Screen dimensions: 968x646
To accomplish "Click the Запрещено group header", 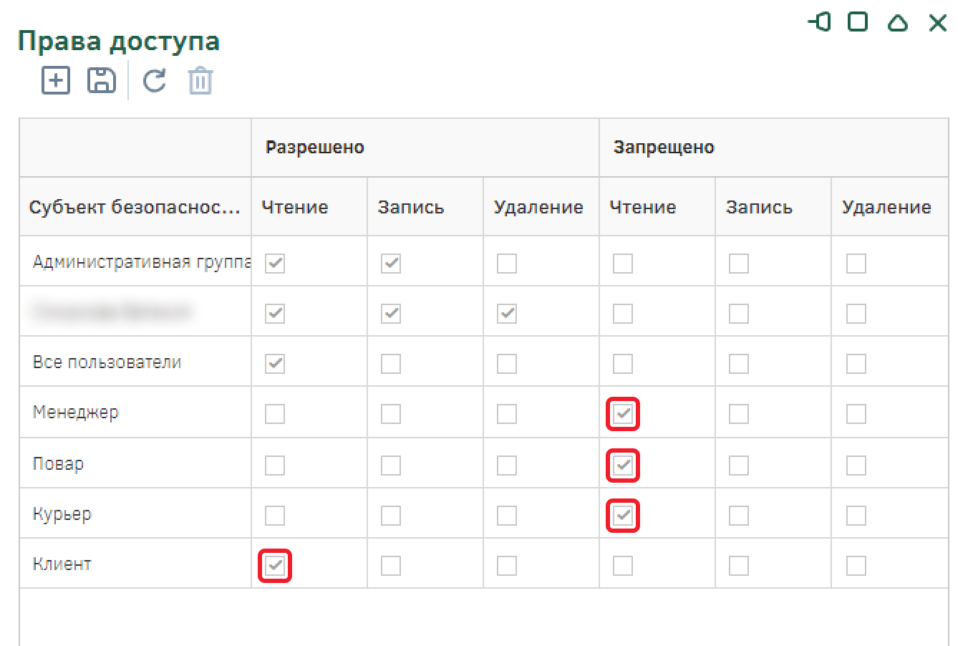I will [664, 148].
